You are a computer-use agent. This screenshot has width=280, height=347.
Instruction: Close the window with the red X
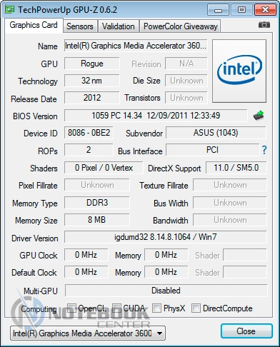coord(265,10)
